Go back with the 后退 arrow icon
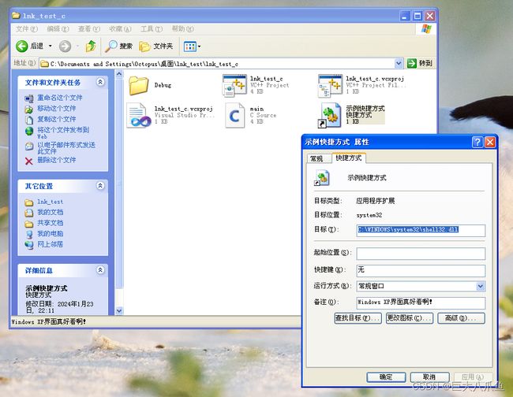This screenshot has width=513, height=397. point(22,46)
